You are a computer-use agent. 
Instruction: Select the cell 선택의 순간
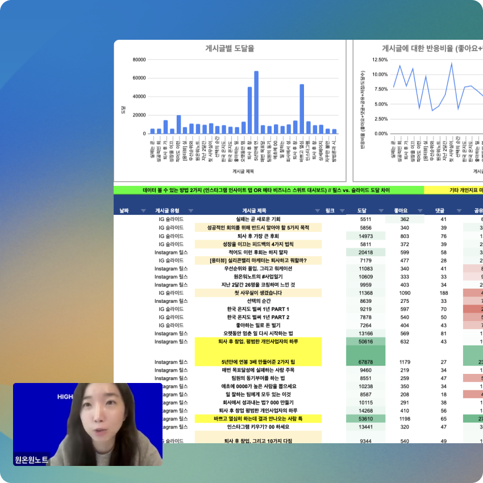pos(258,301)
